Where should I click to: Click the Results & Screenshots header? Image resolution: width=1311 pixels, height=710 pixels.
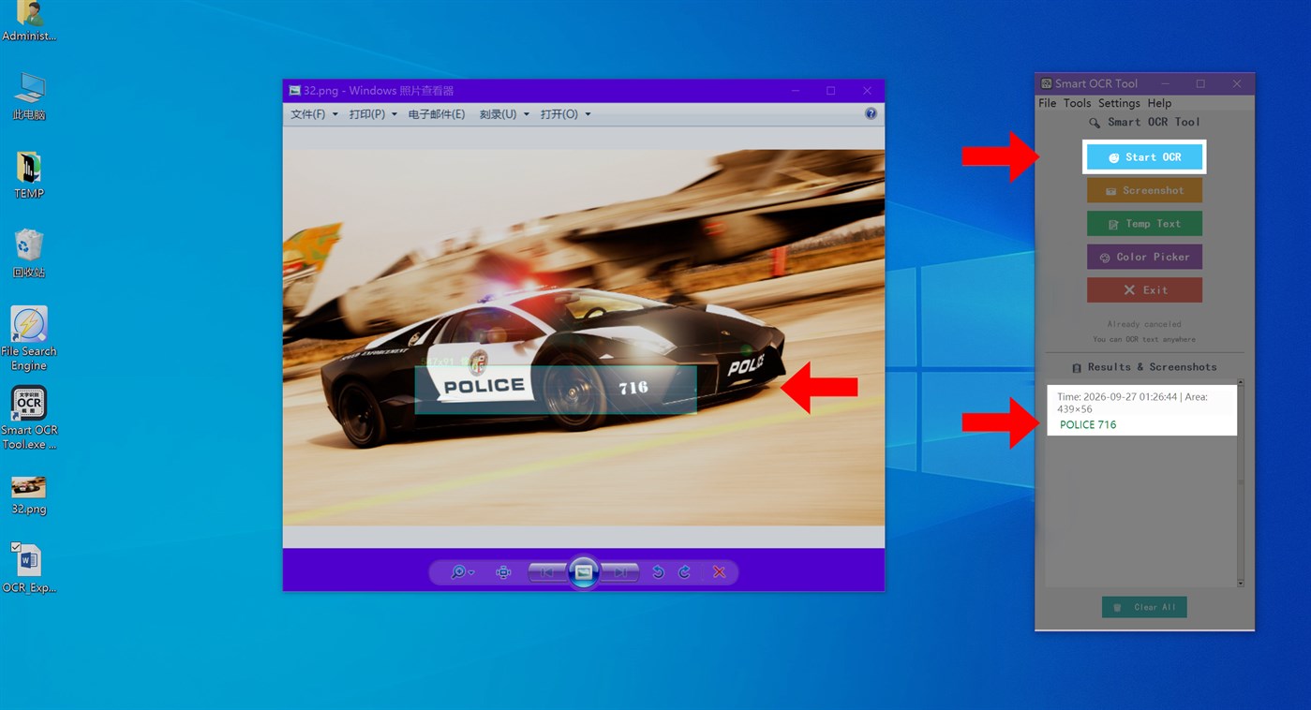point(1144,367)
